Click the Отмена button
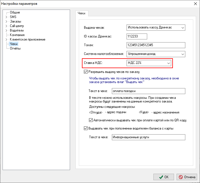 click(187, 177)
